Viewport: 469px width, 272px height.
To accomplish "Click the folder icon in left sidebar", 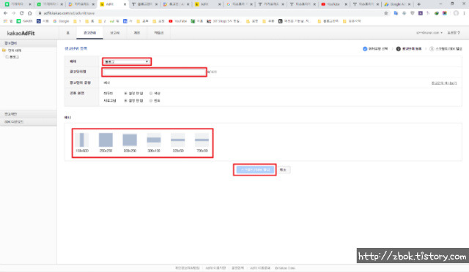I will [x=4, y=50].
